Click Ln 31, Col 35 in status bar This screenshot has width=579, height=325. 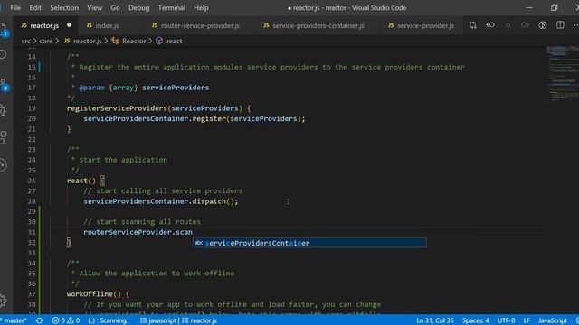pyautogui.click(x=435, y=320)
